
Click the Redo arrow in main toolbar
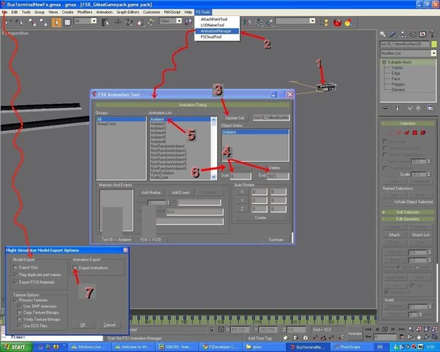(x=19, y=22)
